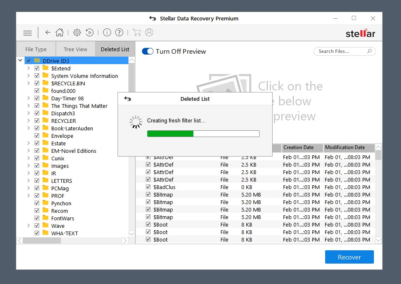Open the Help question-mark icon
Image resolution: width=401 pixels, height=284 pixels.
[x=119, y=32]
